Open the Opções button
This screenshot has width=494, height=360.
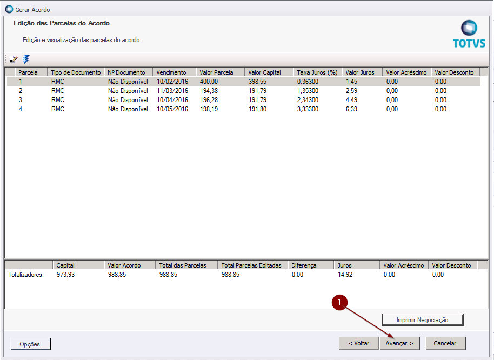tap(30, 344)
